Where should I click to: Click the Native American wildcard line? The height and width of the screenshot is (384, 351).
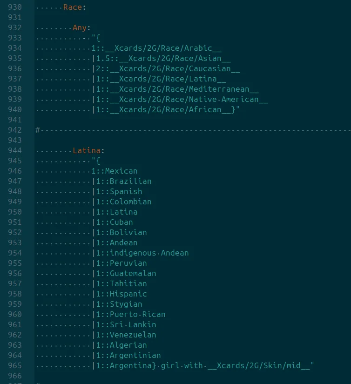pyautogui.click(x=180, y=100)
